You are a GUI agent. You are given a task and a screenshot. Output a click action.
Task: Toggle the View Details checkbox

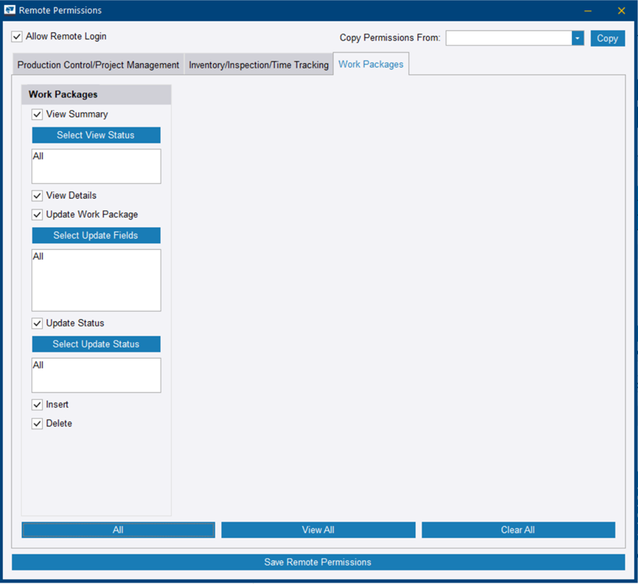(x=37, y=195)
